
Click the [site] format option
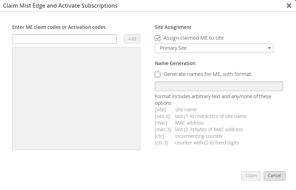(x=160, y=110)
